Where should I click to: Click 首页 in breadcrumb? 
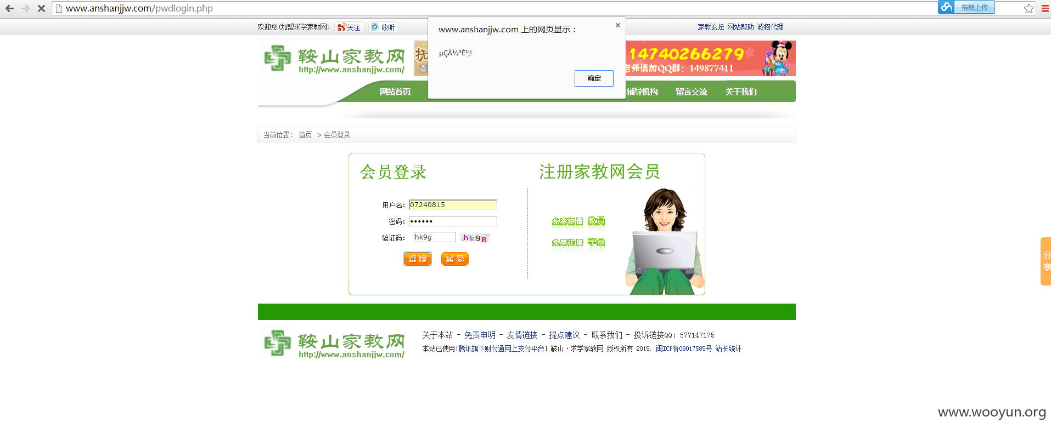point(305,135)
